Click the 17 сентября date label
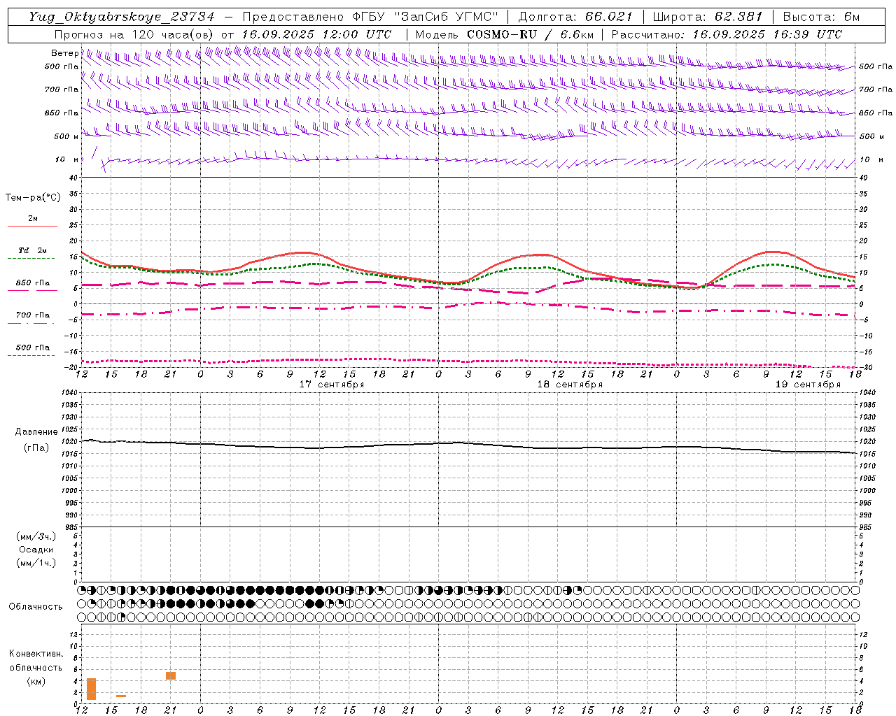 [332, 385]
